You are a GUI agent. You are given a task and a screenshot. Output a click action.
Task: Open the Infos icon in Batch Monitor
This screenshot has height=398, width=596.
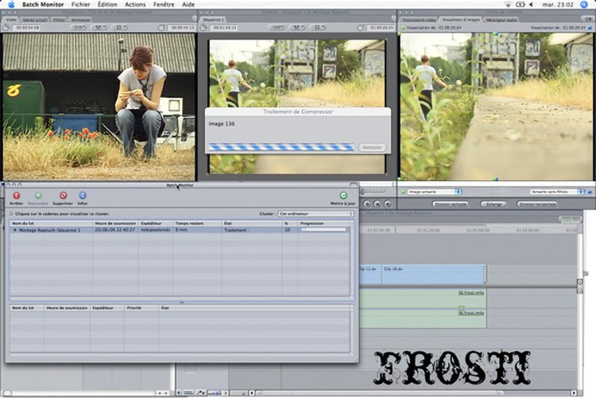(83, 195)
